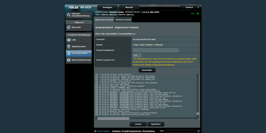Click the FAQ search input field

tap(180, 131)
